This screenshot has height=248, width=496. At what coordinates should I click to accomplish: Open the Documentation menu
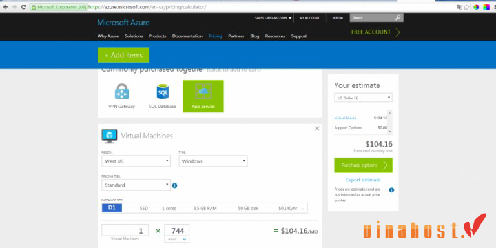click(x=187, y=36)
